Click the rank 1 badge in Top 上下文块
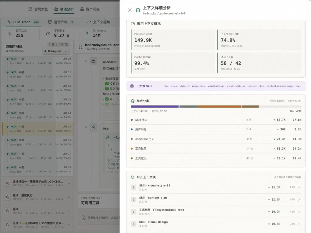Screen dimensions: 311x233 pyautogui.click(x=134, y=188)
